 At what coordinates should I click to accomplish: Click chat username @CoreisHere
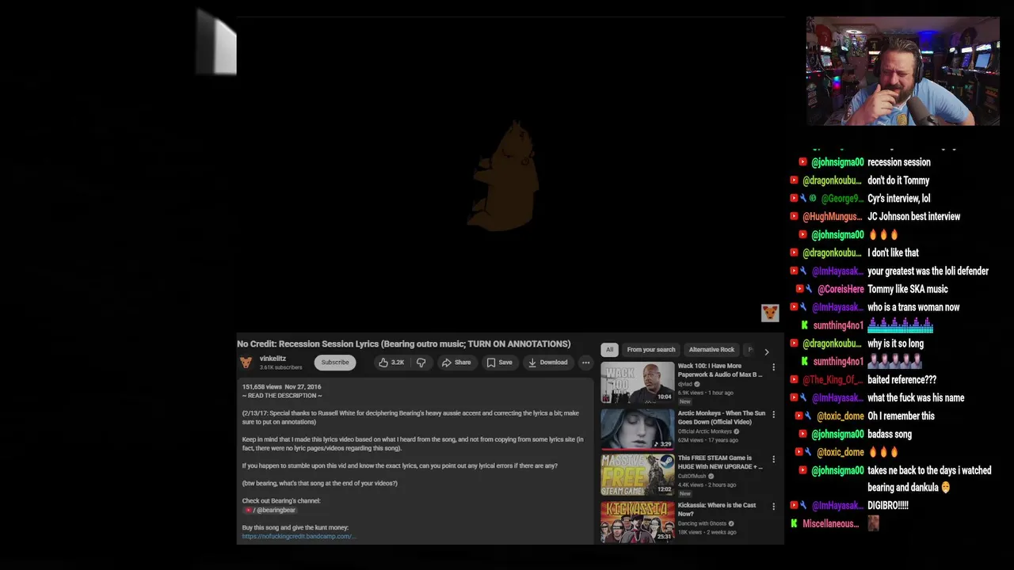[841, 289]
